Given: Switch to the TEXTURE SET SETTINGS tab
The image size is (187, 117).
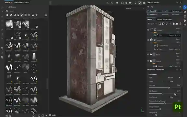Looking at the screenshot, I should pyautogui.click(x=164, y=19).
